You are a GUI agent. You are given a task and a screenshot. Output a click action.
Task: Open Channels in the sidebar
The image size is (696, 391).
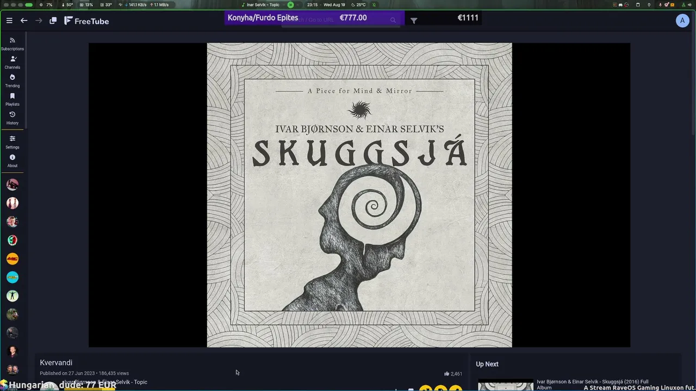(13, 62)
